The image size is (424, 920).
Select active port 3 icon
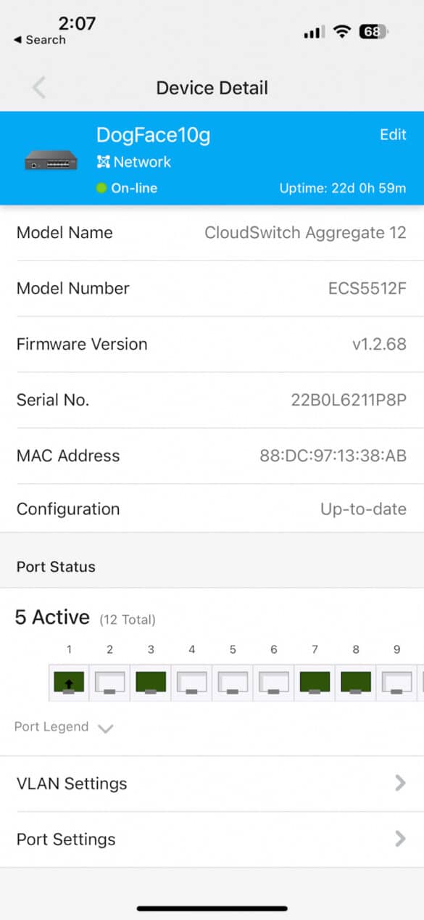point(151,683)
